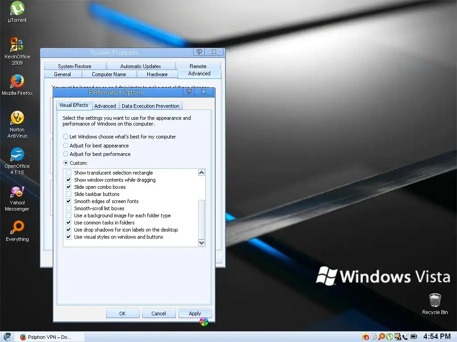This screenshot has height=342, width=457.
Task: Click the green µTorrent tray icon
Action: click(x=389, y=337)
